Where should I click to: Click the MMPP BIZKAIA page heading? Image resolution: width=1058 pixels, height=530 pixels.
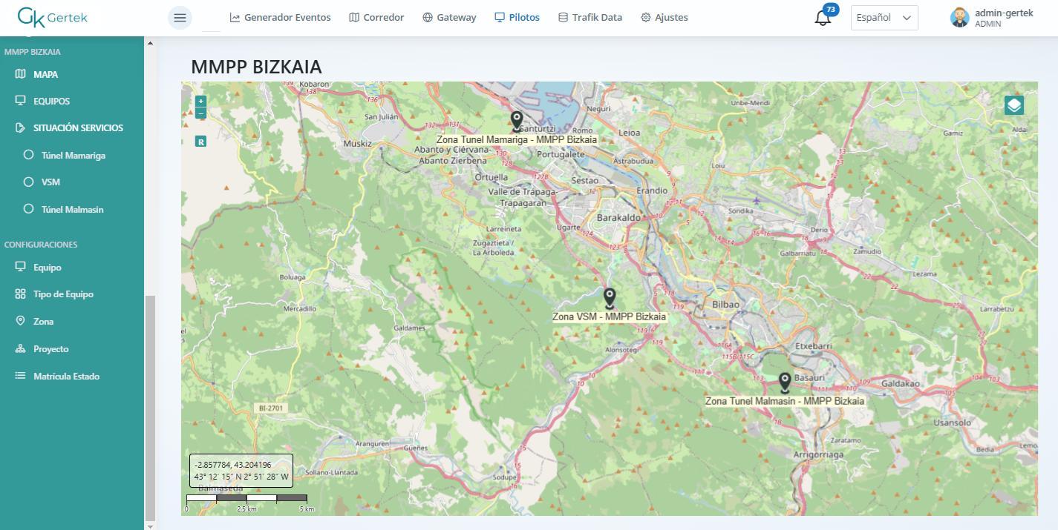pos(256,67)
